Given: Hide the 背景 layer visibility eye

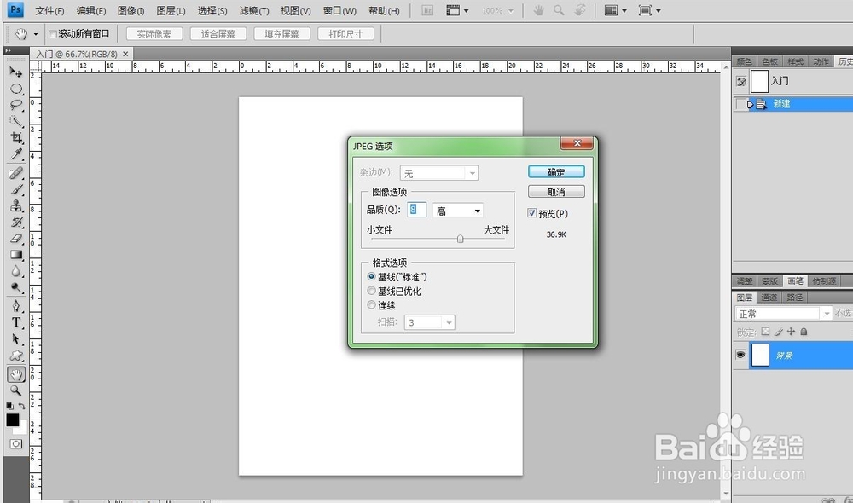Looking at the screenshot, I should (x=740, y=355).
